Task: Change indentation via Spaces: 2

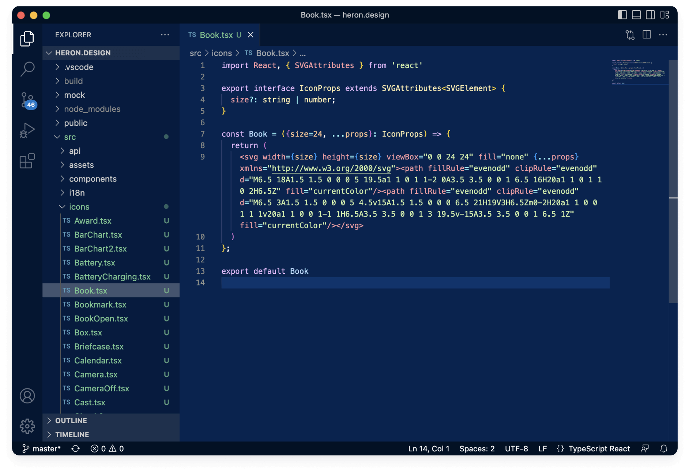Action: [477, 448]
